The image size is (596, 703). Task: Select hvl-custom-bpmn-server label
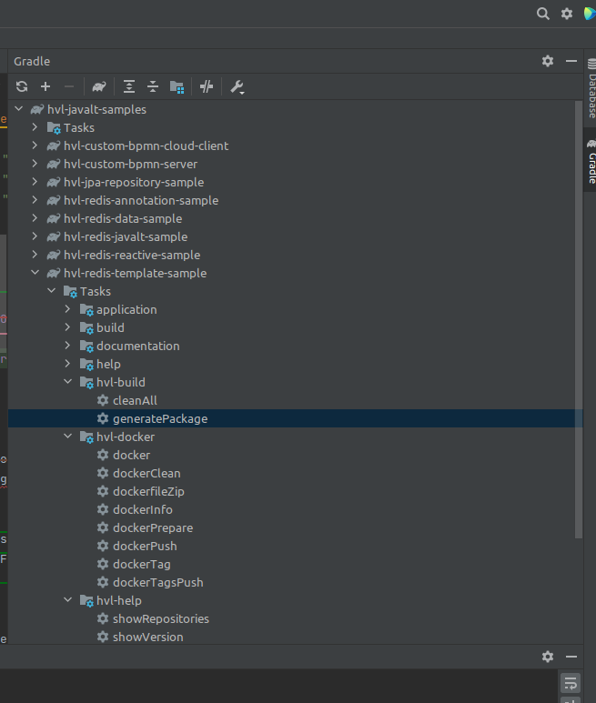(x=130, y=164)
